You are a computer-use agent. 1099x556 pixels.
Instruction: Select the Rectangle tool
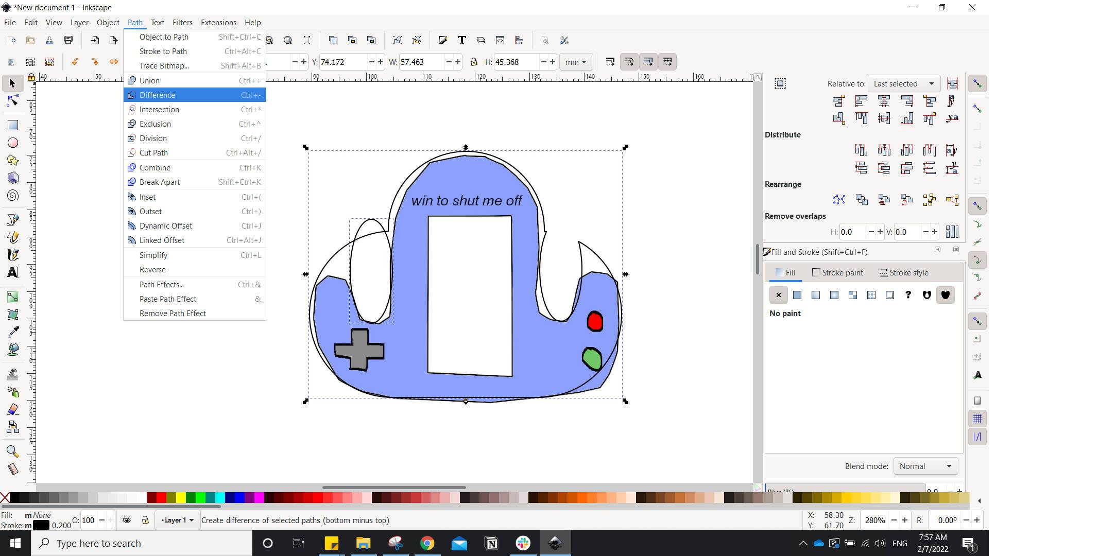pyautogui.click(x=13, y=125)
